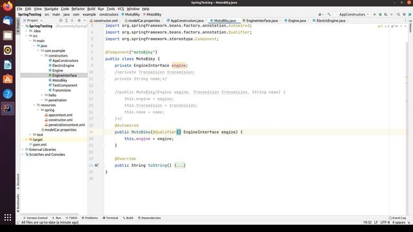Toggle Structure tool window on left stripe

click(18, 181)
